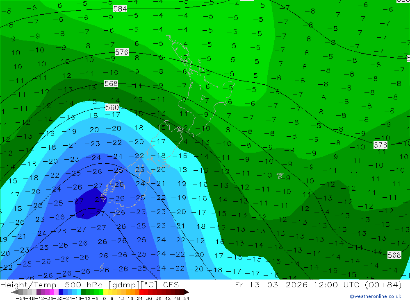Click the dark right arrow end of color bar
410x300 pixels.
pyautogui.click(x=187, y=292)
